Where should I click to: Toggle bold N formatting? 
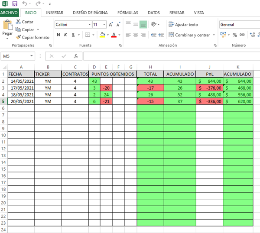pos(58,35)
